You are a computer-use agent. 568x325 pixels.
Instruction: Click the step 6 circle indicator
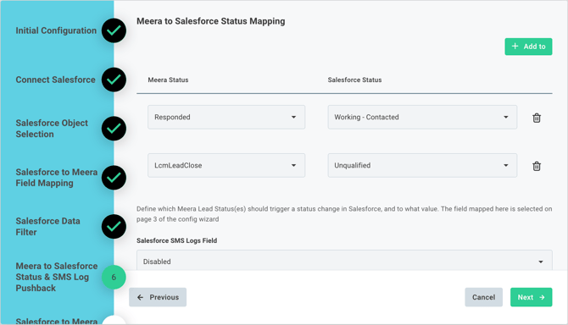point(114,278)
